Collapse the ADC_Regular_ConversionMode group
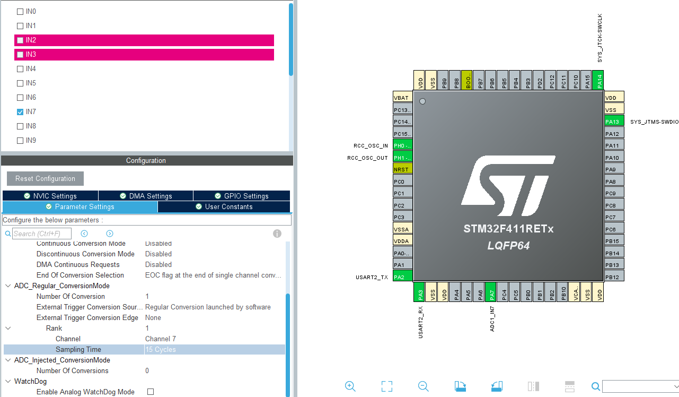Viewport: 679px width, 397px height. pyautogui.click(x=8, y=286)
